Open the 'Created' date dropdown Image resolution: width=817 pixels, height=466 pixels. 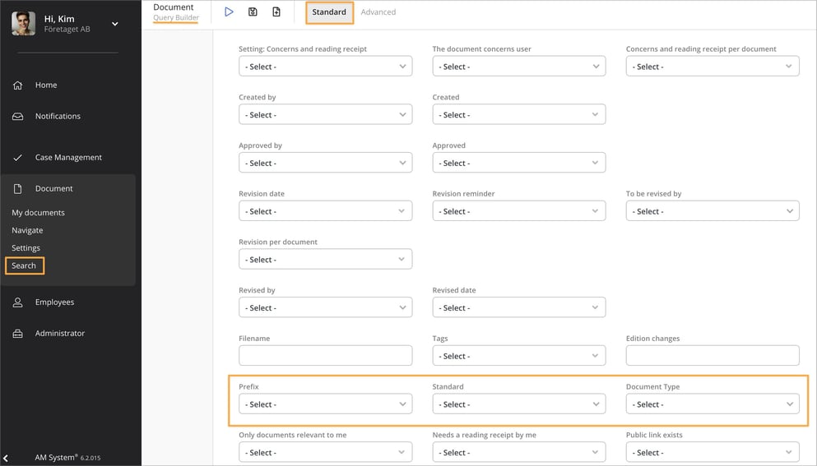pyautogui.click(x=519, y=114)
